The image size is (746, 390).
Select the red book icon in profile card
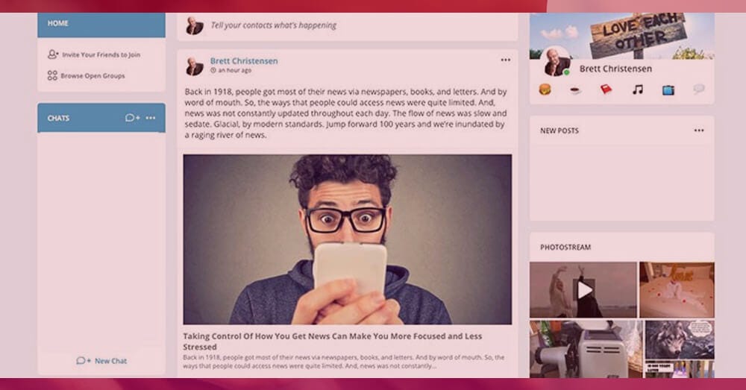[x=606, y=89]
